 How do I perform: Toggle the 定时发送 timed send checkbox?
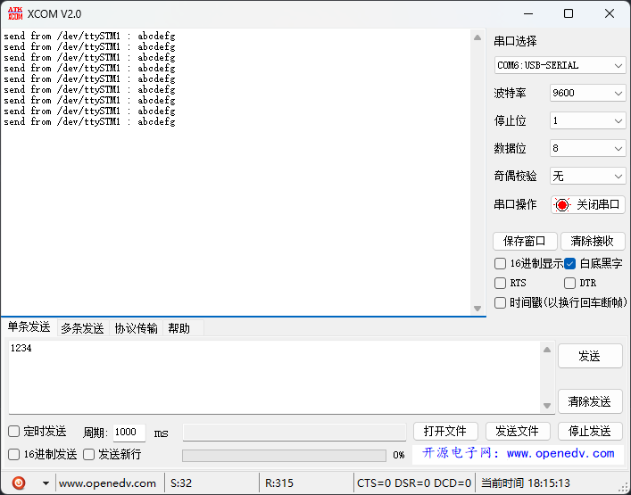pyautogui.click(x=14, y=432)
